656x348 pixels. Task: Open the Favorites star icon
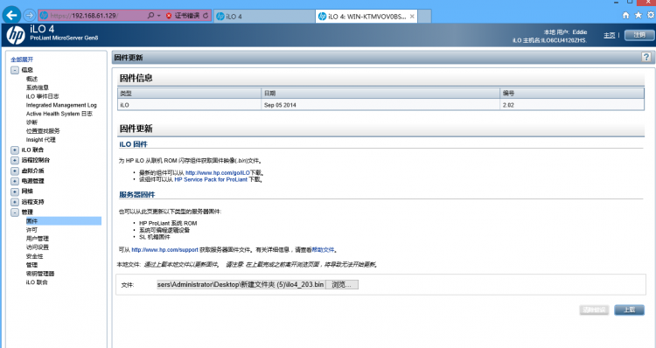(x=638, y=15)
